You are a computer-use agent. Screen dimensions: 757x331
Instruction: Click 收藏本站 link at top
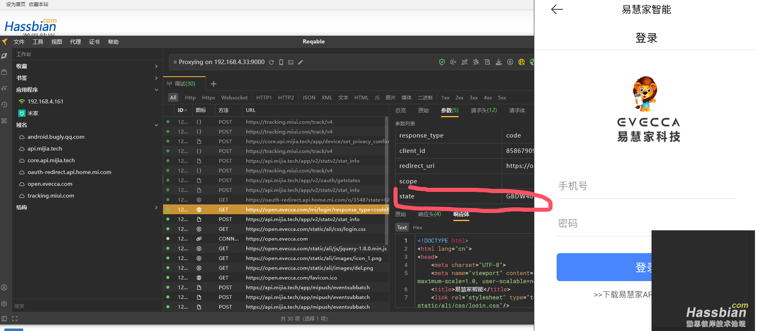(x=39, y=4)
